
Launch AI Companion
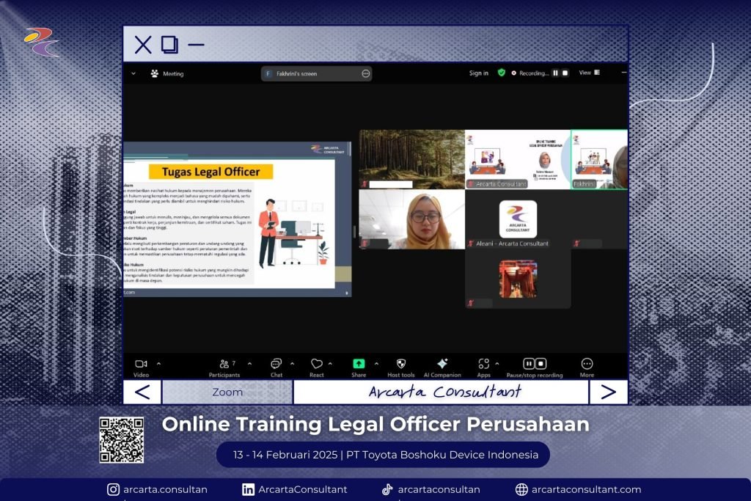[x=442, y=364]
